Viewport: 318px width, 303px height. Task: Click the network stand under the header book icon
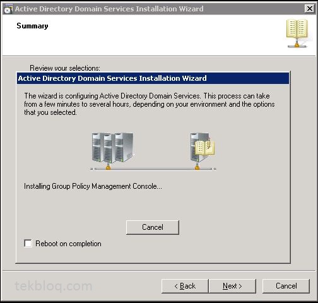click(x=297, y=44)
